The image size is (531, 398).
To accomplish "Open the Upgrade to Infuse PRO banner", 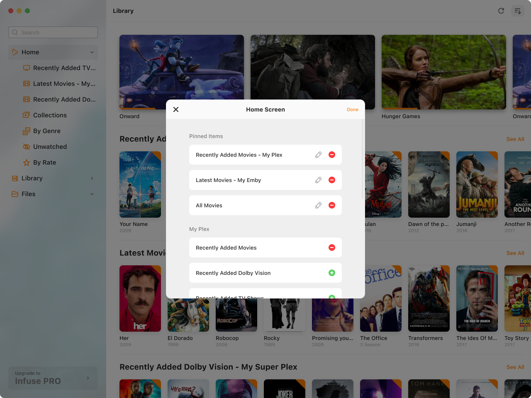I will tap(53, 378).
